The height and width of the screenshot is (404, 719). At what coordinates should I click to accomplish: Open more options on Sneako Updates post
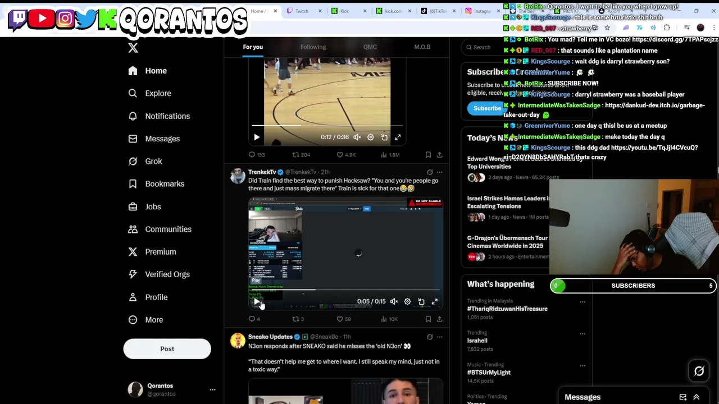(x=439, y=337)
